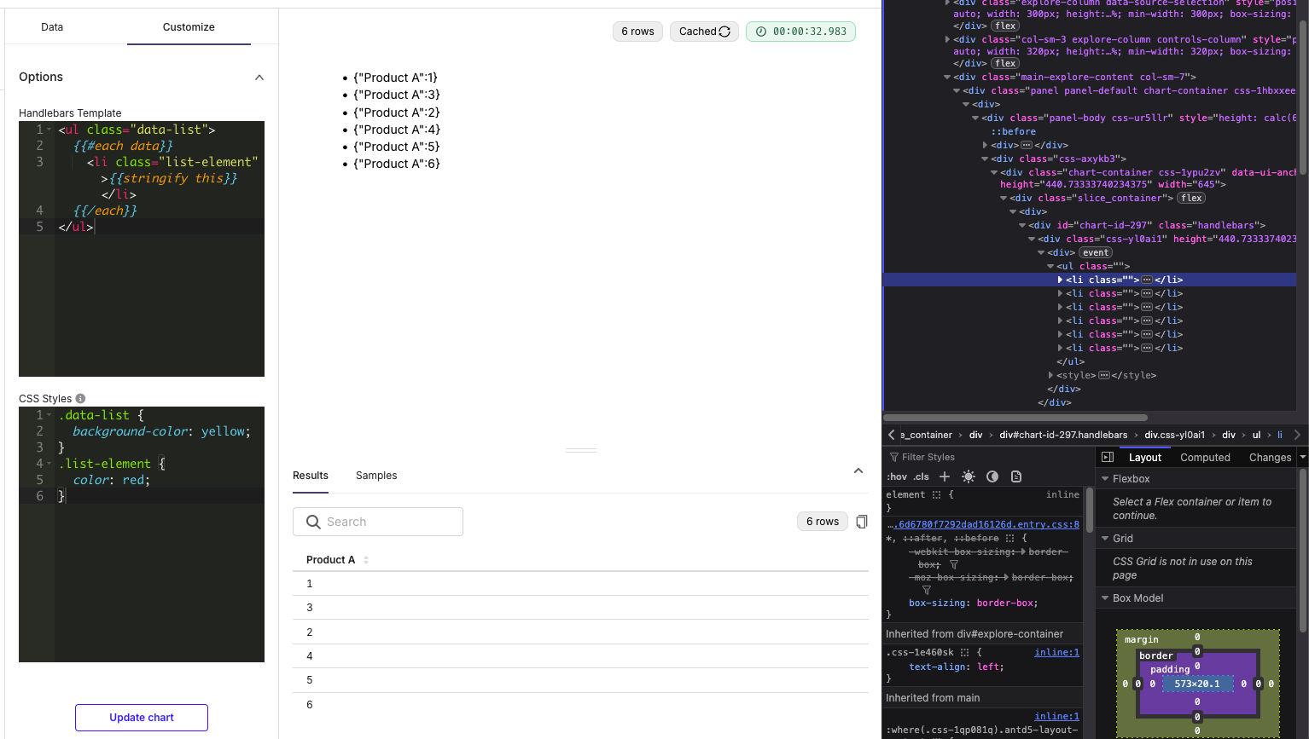1309x739 pixels.
Task: Toggle dark color scheme simulation moon icon
Action: pos(992,476)
